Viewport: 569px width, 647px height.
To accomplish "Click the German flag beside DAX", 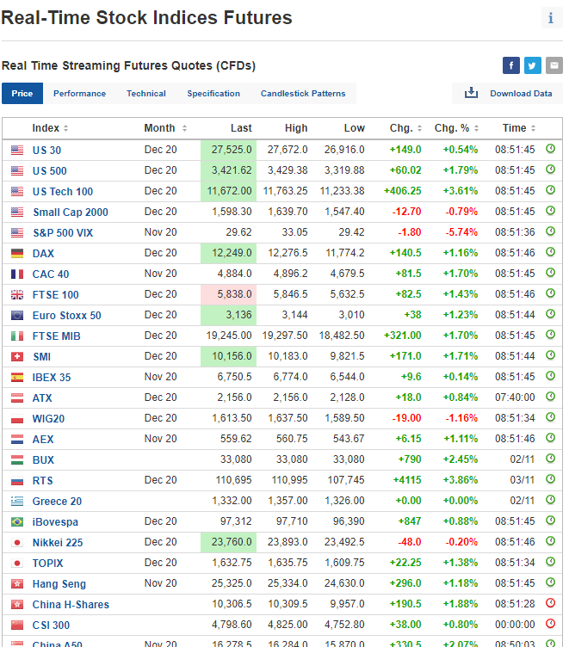I will 17,253.
